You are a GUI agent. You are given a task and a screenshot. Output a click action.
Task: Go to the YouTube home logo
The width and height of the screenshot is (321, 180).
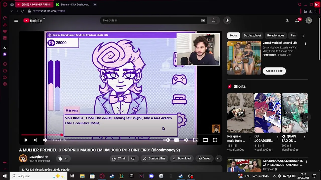click(33, 20)
